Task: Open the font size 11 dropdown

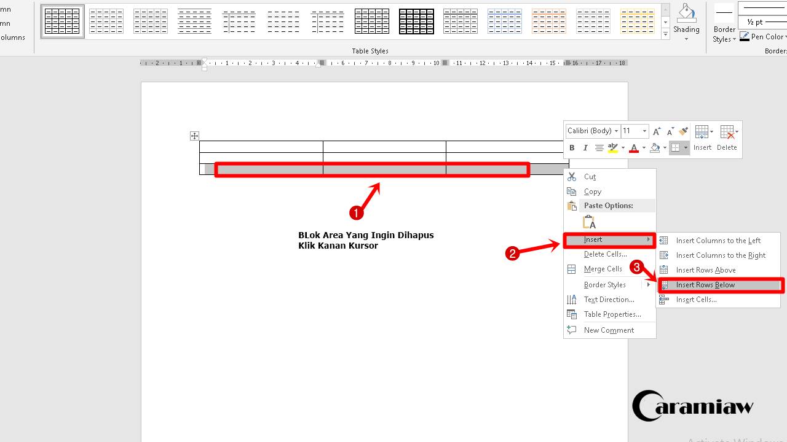Action: (644, 131)
